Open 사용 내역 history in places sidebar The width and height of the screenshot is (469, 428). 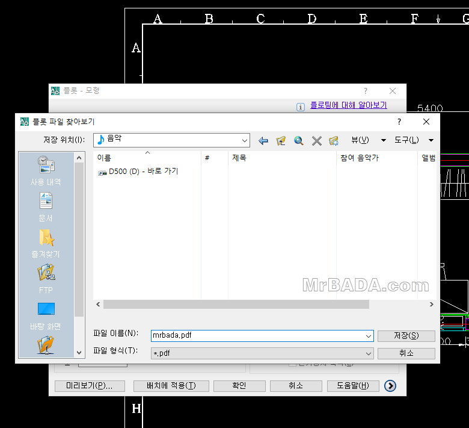(x=46, y=171)
